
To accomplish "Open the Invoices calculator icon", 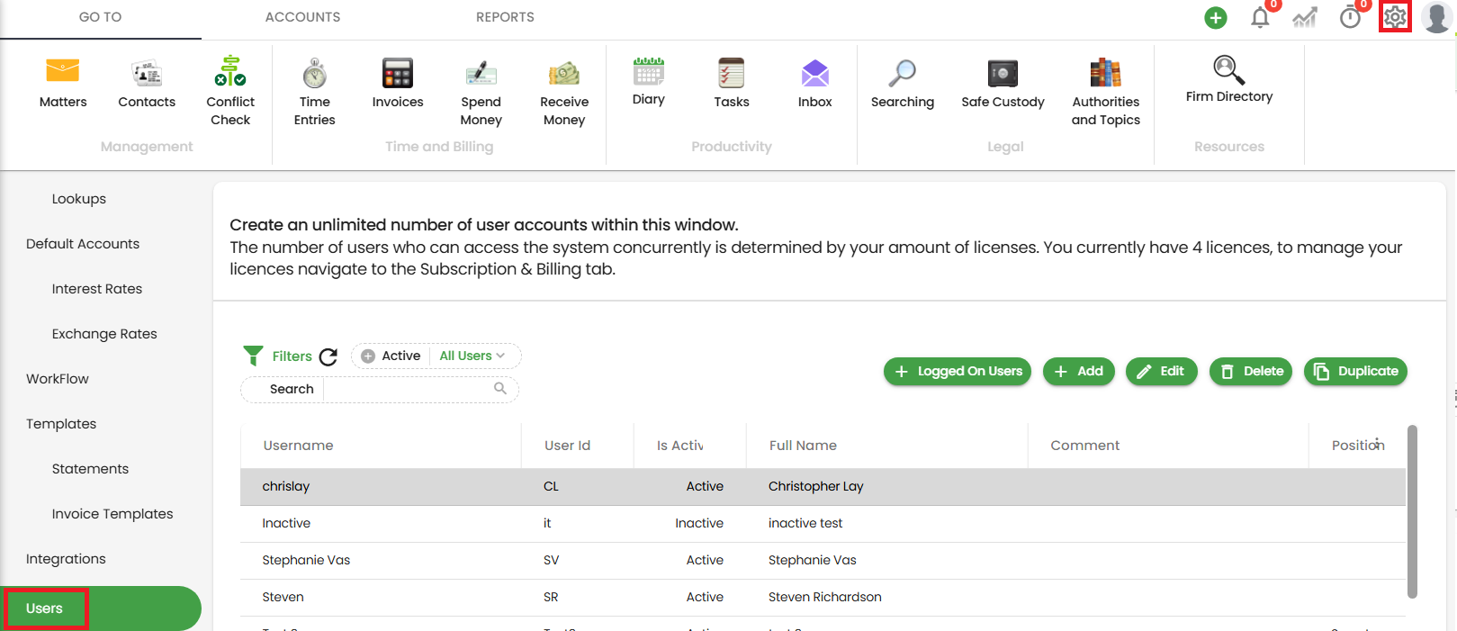I will (x=397, y=73).
